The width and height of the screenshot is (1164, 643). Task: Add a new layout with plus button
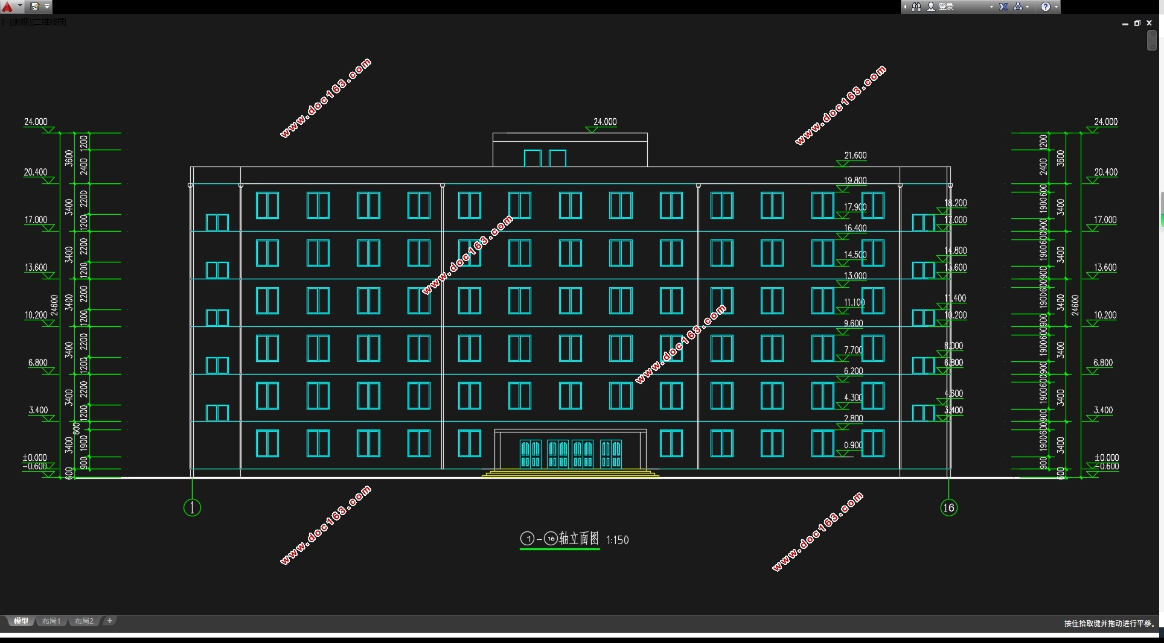point(110,621)
